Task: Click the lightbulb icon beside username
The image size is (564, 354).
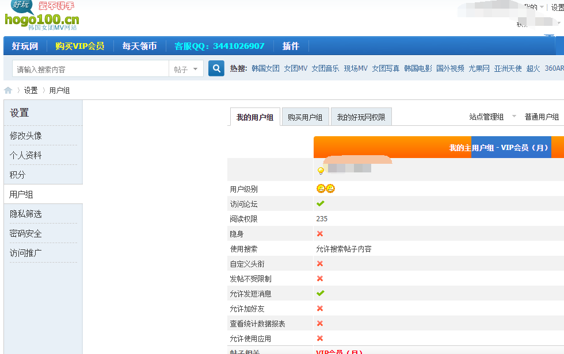Action: click(x=321, y=171)
